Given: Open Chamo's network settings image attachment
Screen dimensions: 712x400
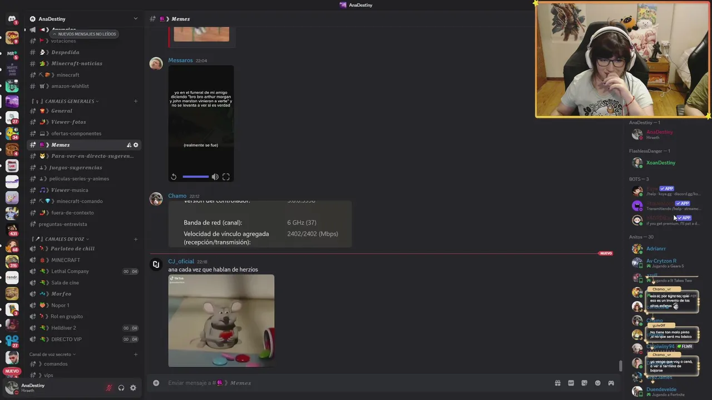Looking at the screenshot, I should [260, 224].
